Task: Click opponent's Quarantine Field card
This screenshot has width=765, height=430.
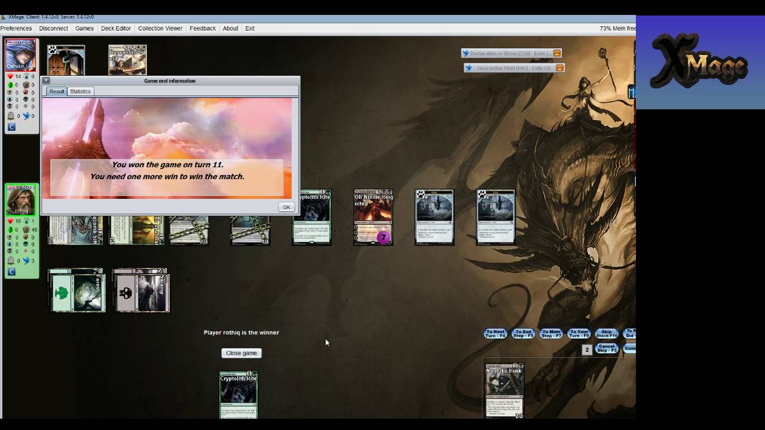Action: point(127,60)
